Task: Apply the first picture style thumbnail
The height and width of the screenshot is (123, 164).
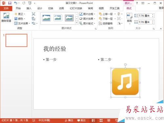Action: tap(47, 18)
